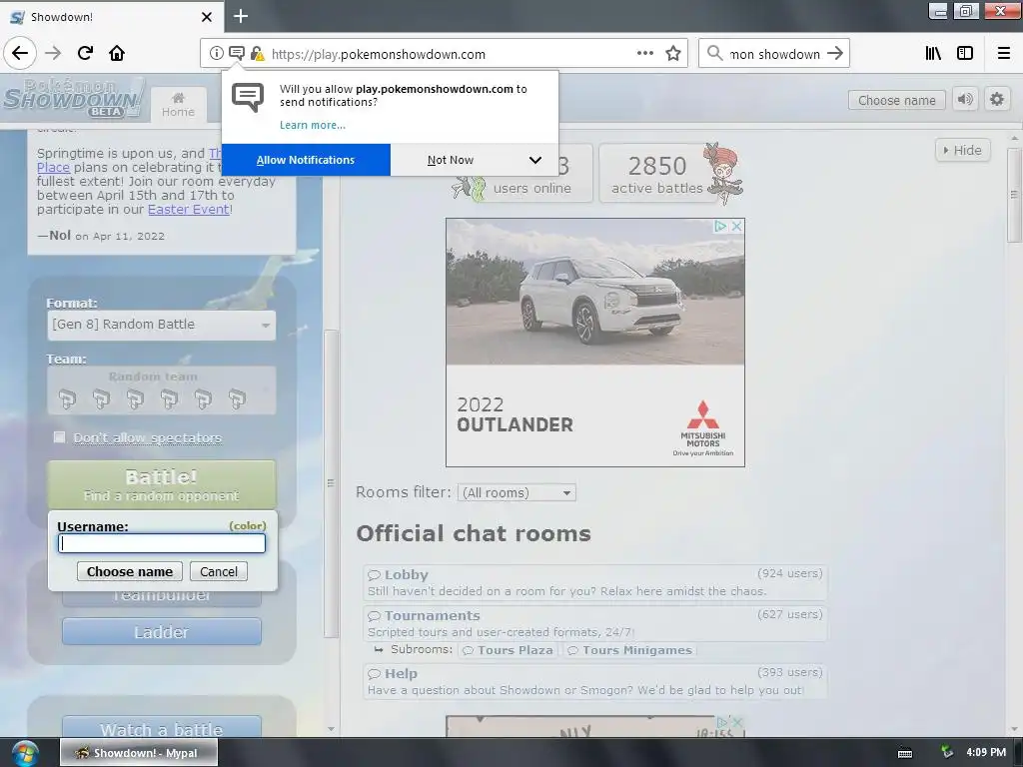This screenshot has height=767, width=1023.
Task: Click the network tray icon
Action: click(x=947, y=753)
